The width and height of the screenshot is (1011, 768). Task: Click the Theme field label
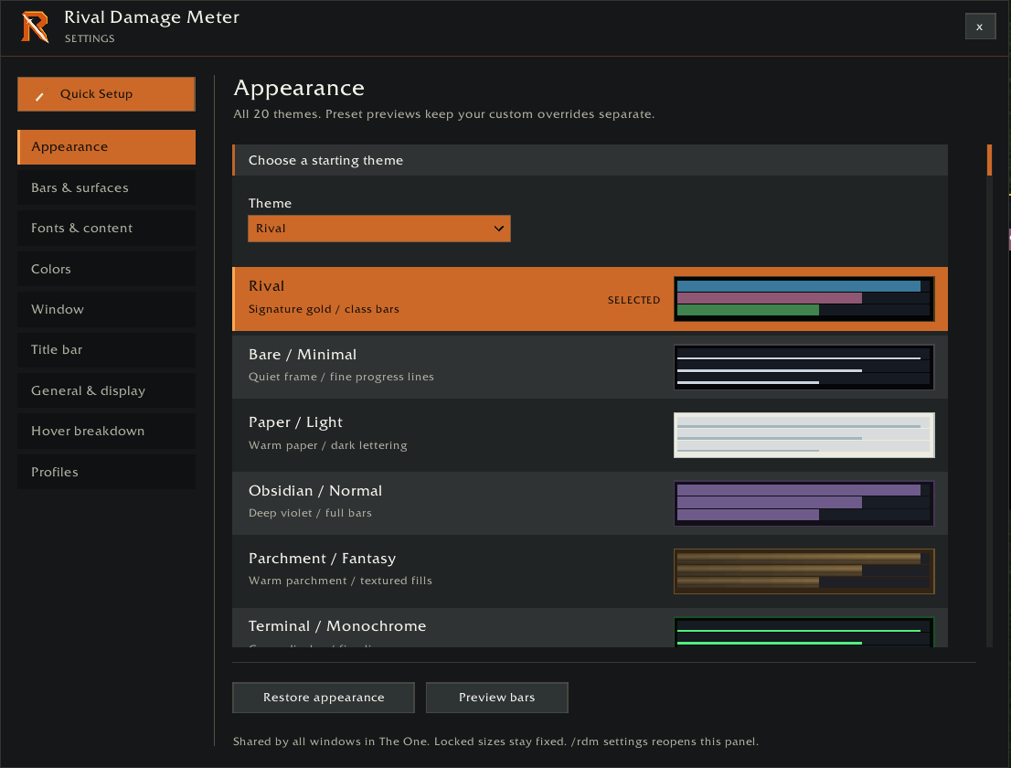click(x=271, y=203)
